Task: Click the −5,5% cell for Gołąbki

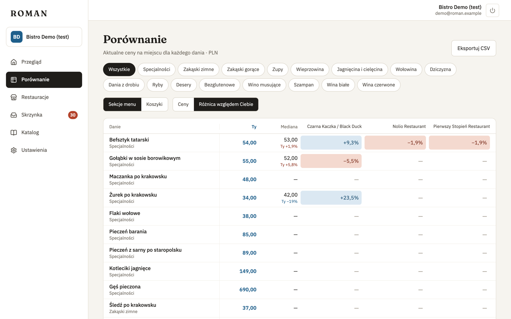Action: (331, 161)
